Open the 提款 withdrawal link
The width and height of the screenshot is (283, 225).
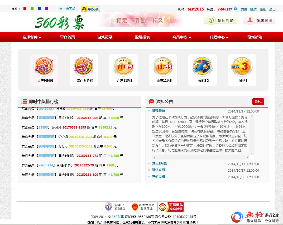pos(253,9)
